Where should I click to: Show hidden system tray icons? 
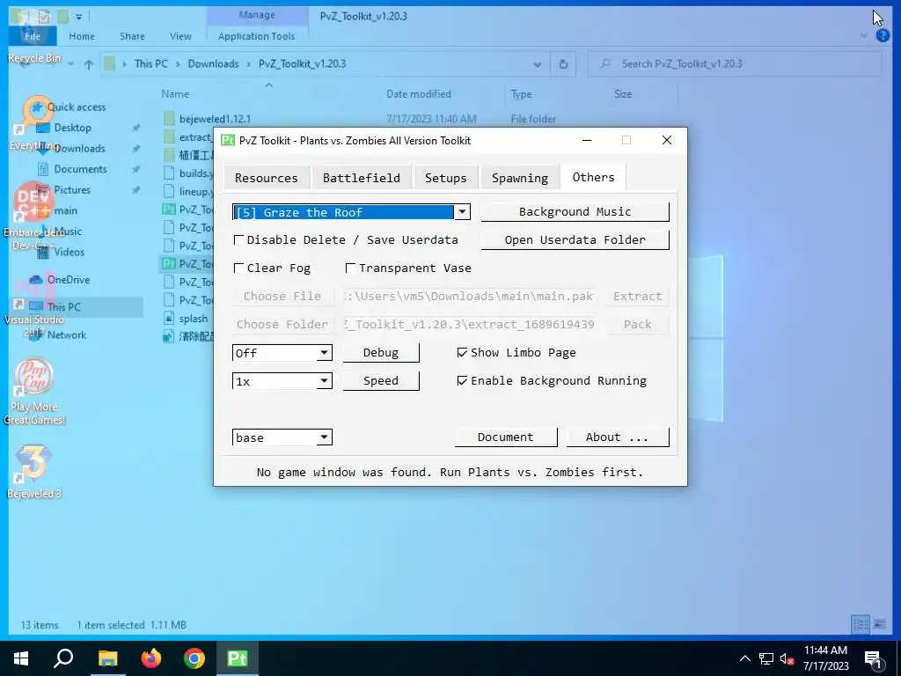point(744,658)
